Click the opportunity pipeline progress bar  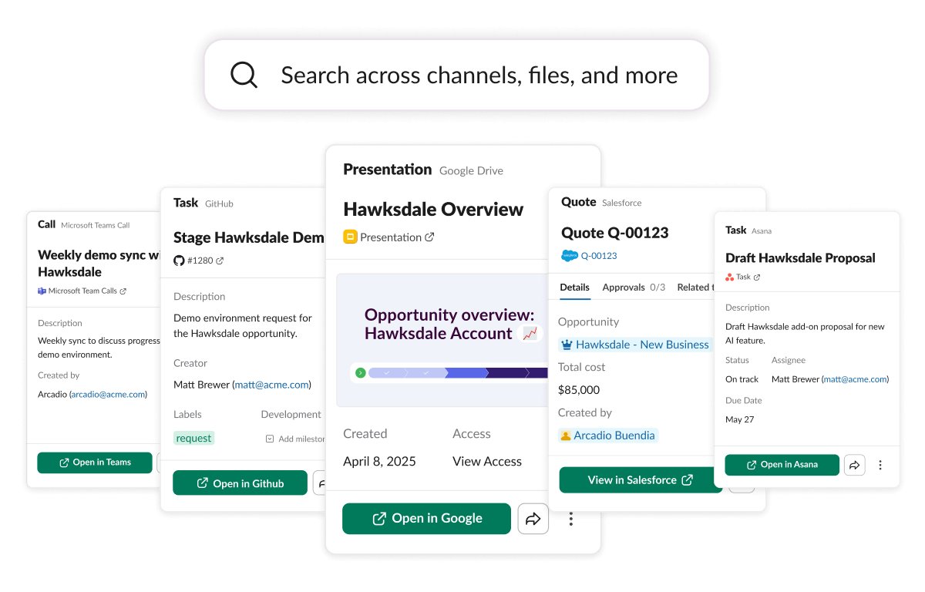[x=448, y=372]
